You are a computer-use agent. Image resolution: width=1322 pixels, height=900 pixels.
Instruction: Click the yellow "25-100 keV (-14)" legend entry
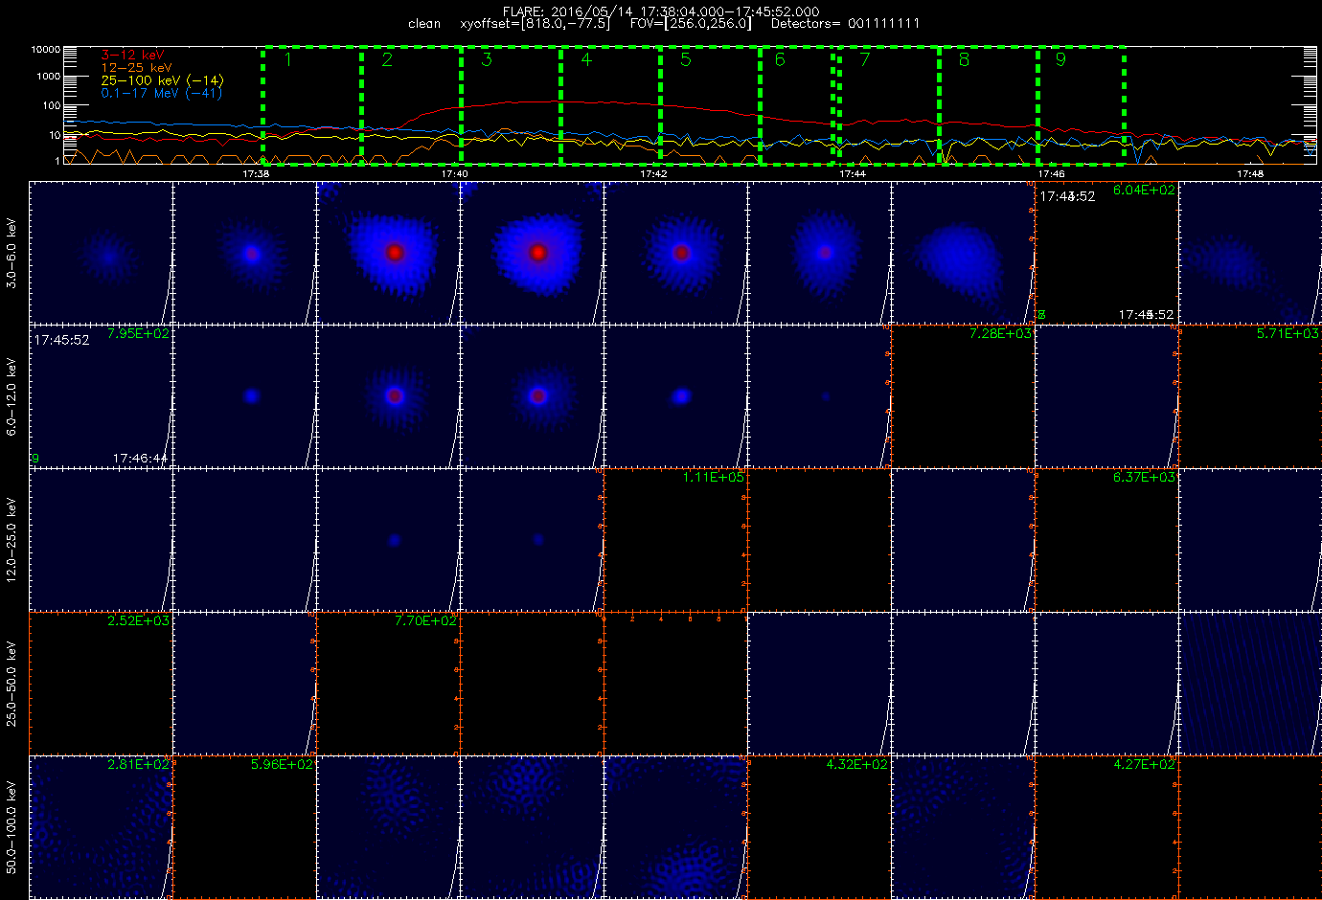[162, 80]
